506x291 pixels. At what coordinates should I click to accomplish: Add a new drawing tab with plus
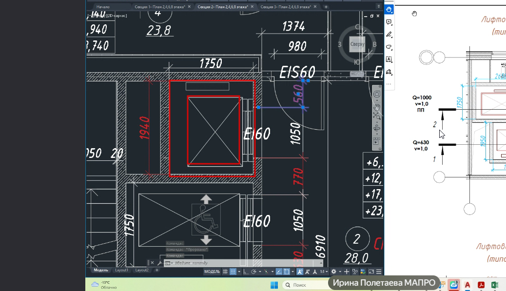point(326,7)
